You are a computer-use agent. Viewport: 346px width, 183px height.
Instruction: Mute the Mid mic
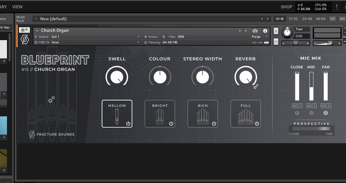click(x=308, y=106)
